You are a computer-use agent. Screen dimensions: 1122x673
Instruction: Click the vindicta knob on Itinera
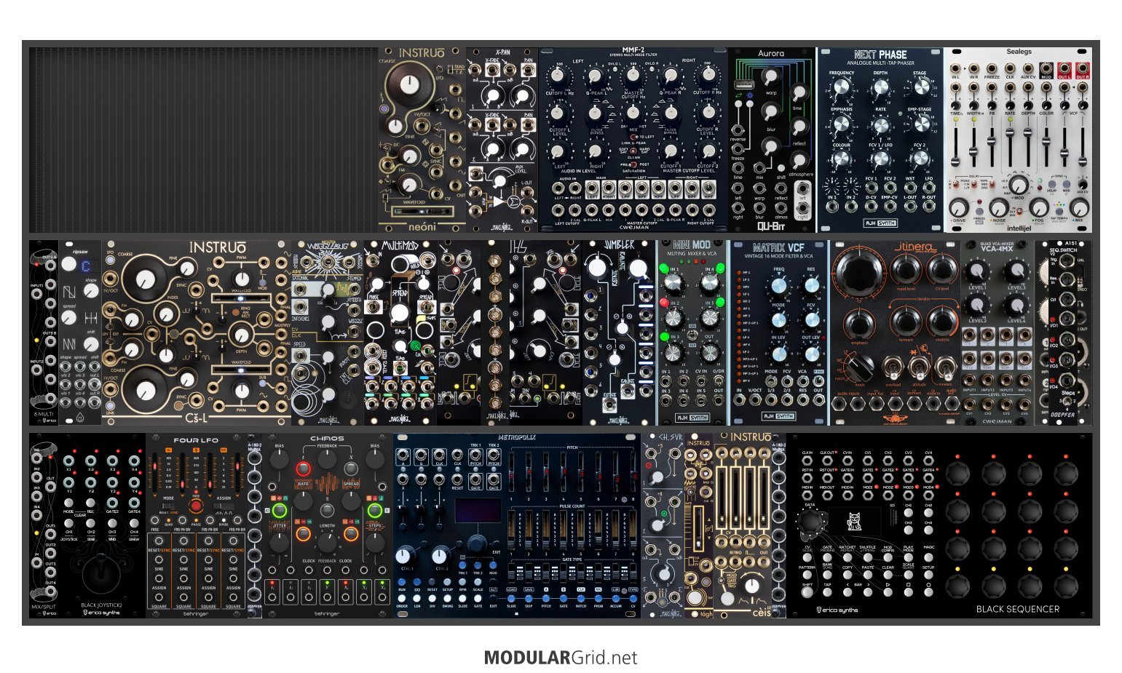click(942, 322)
